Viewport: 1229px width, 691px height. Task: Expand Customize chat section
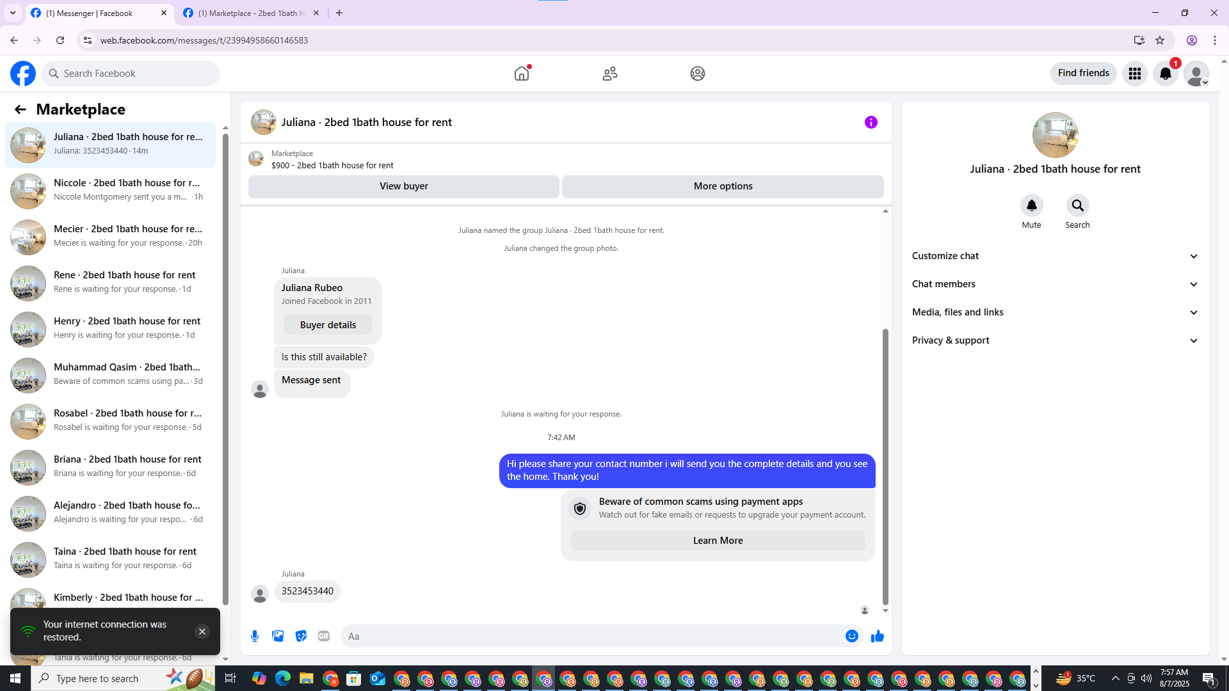[1055, 256]
